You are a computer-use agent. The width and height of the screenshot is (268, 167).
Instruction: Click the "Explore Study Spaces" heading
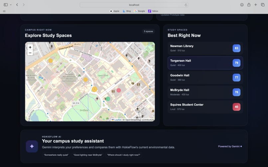coord(48,35)
